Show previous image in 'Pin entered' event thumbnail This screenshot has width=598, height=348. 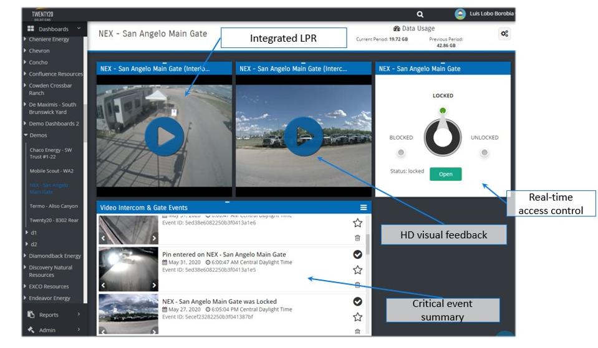click(x=103, y=285)
